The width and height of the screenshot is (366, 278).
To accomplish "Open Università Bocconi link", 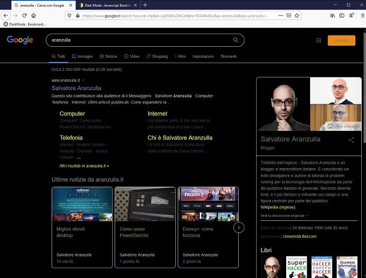I will pos(299,236).
